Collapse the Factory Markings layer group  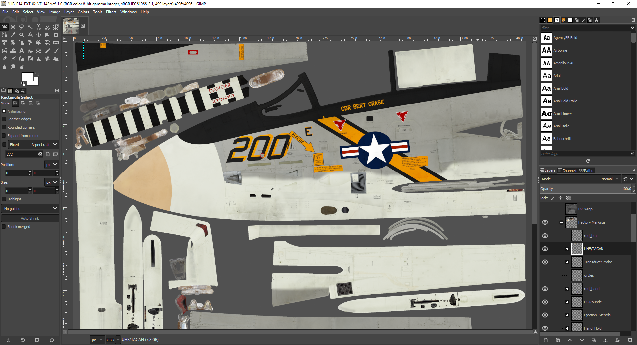coord(561,222)
